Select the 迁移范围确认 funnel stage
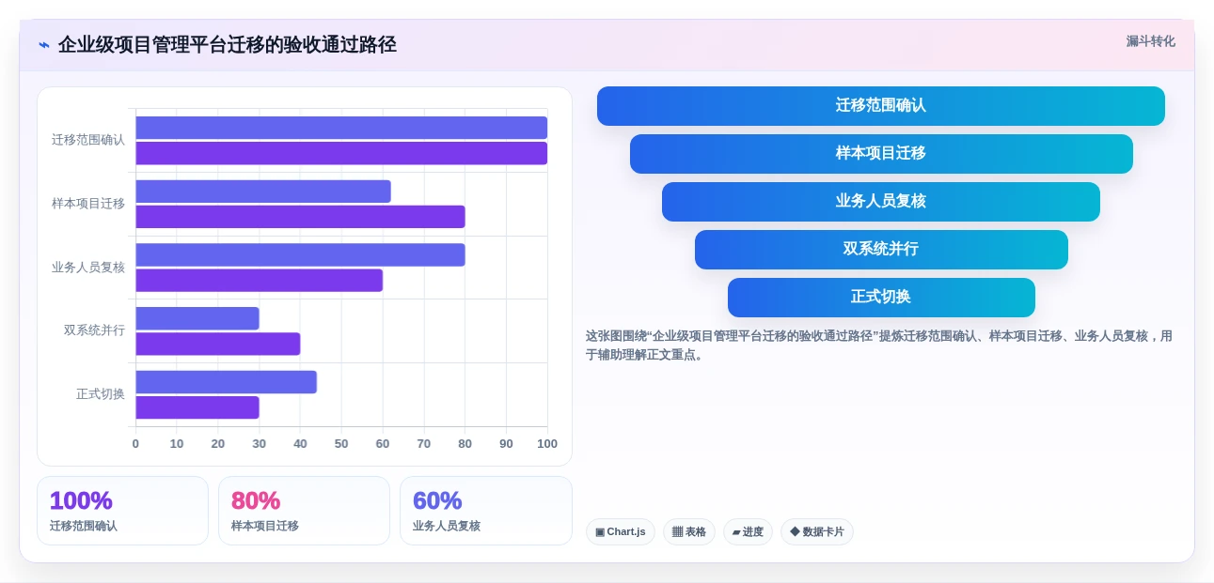 point(880,106)
